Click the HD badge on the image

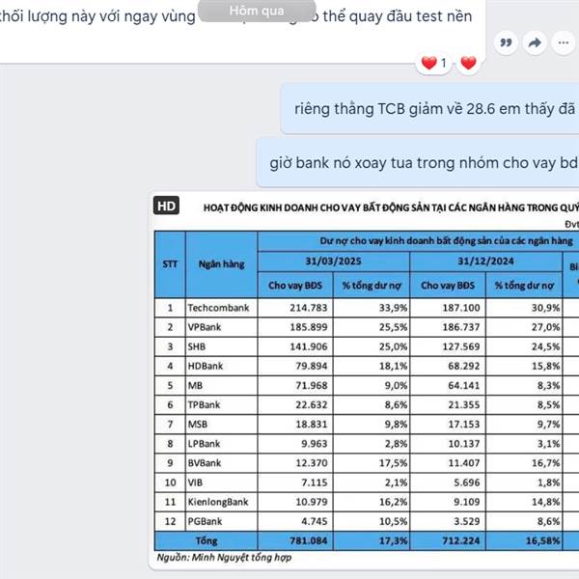166,206
